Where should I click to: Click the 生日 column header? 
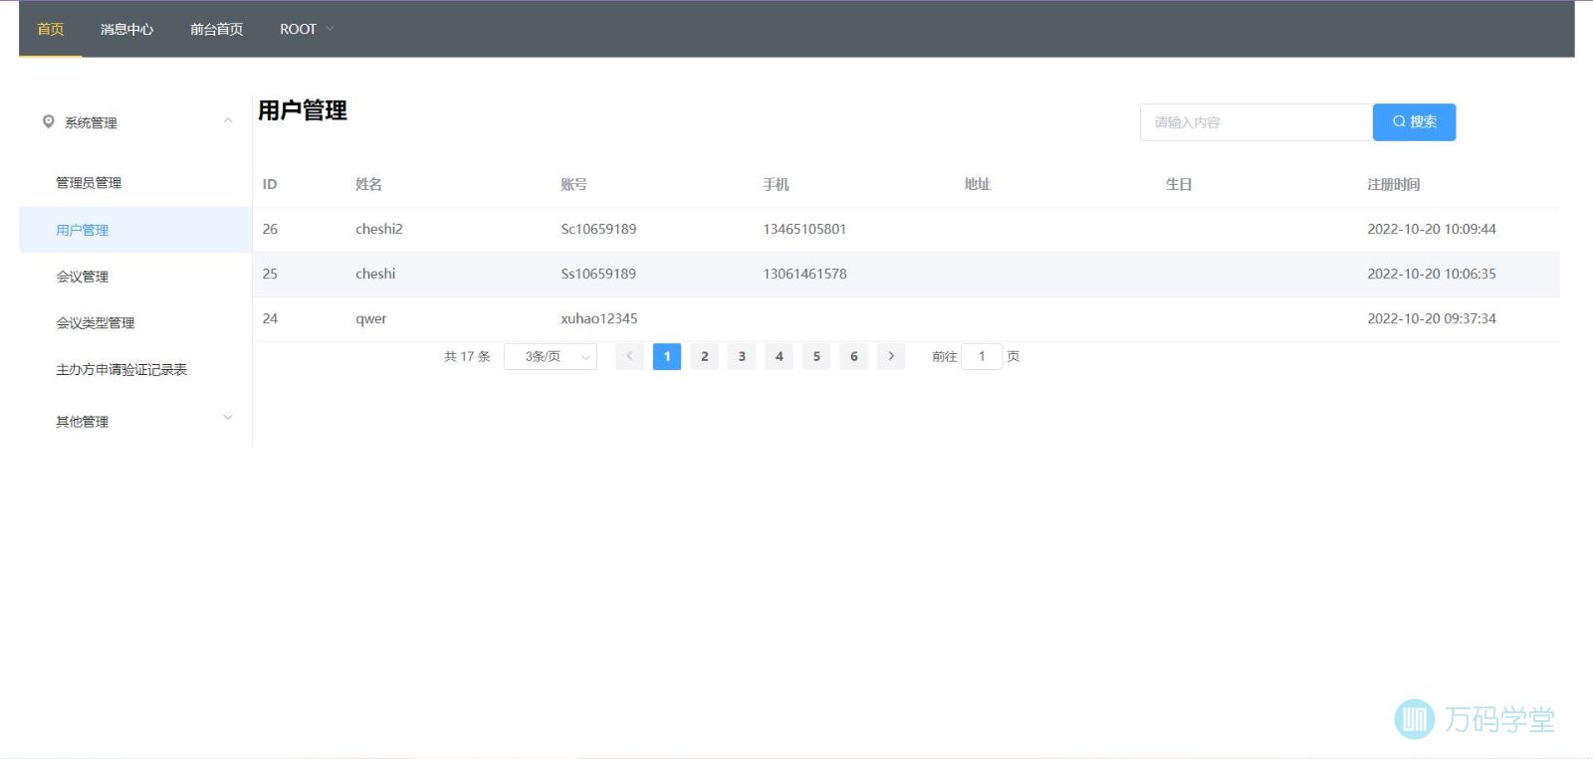(1179, 184)
